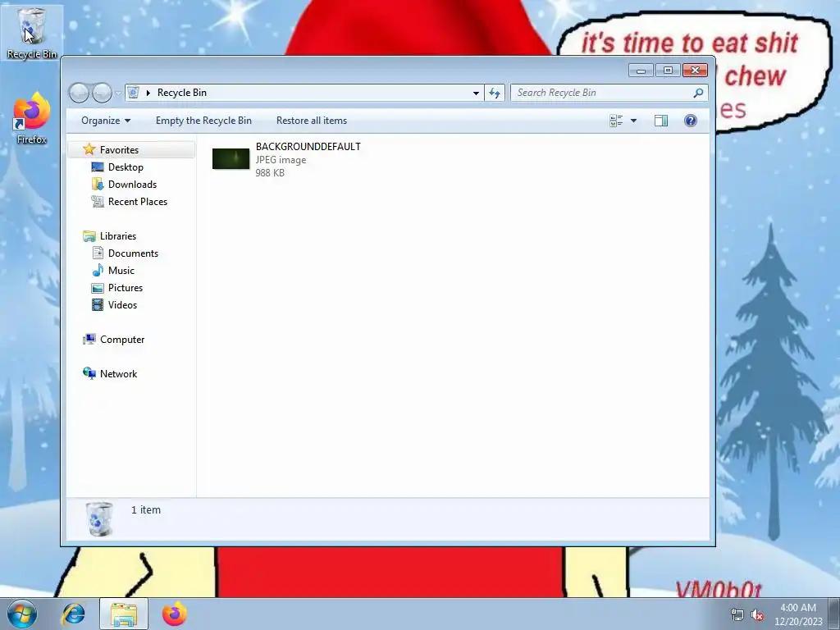Open the address bar history dropdown

(476, 94)
